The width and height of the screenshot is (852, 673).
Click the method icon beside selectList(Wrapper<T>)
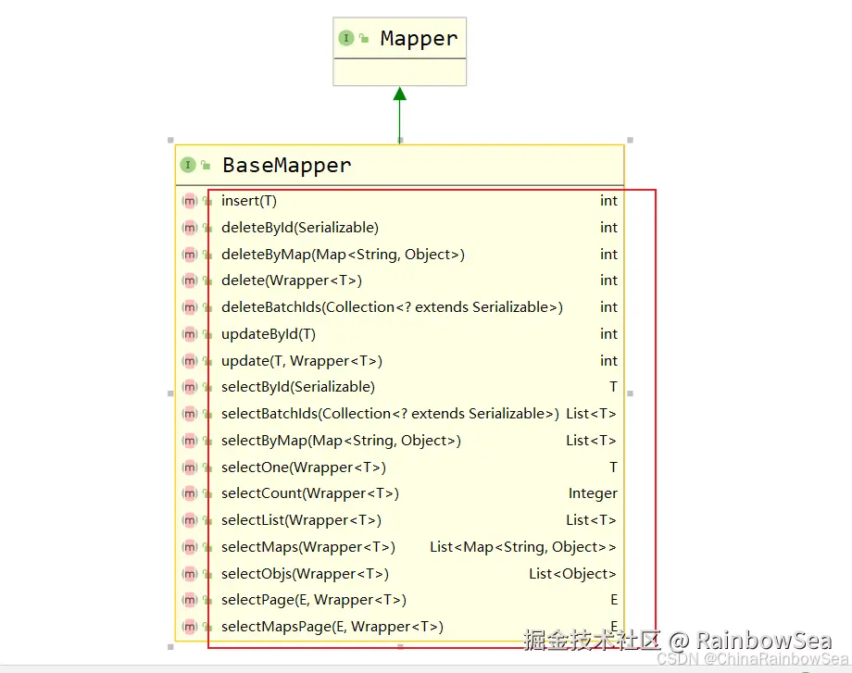click(189, 520)
